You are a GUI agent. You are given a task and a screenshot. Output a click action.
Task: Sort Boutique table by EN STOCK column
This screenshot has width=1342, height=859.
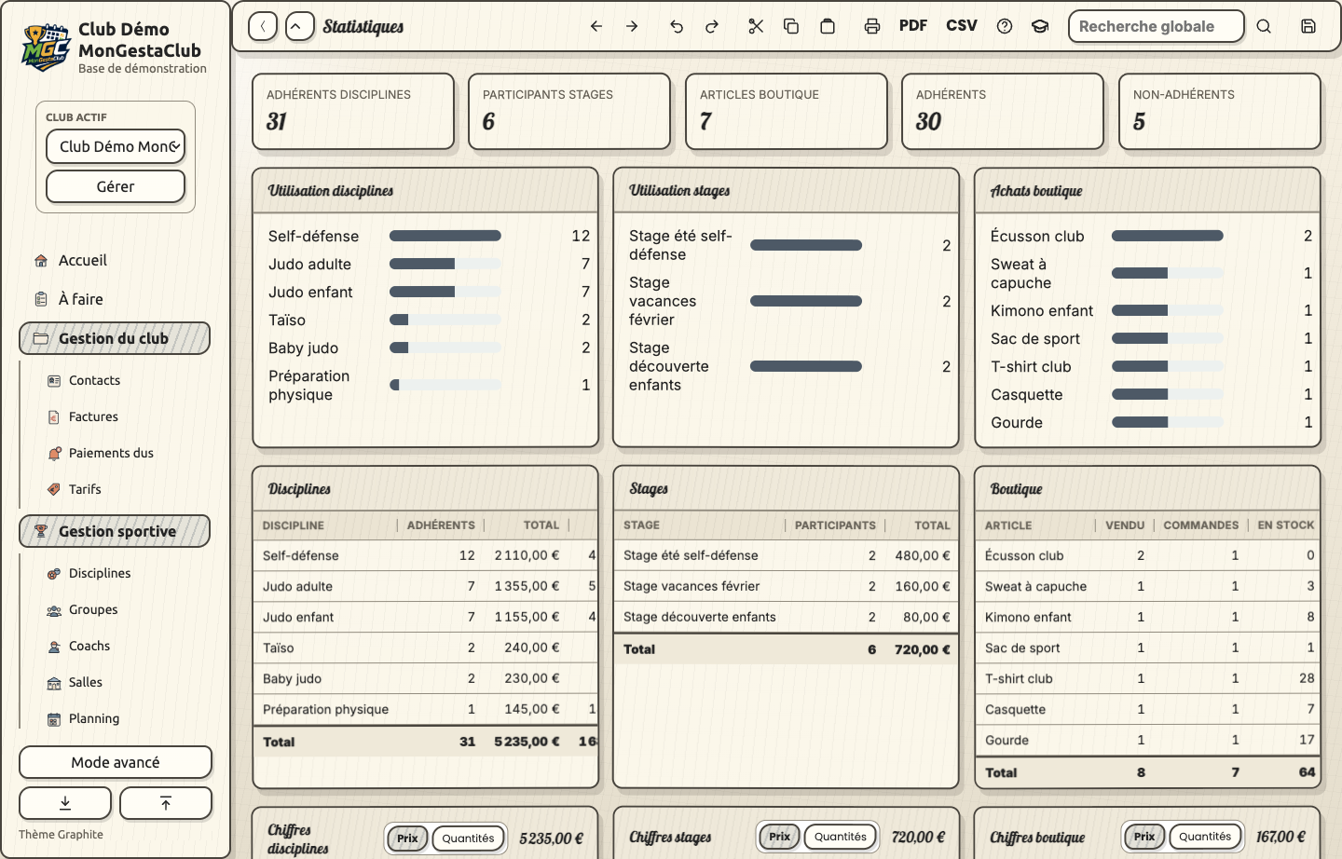tap(1286, 525)
